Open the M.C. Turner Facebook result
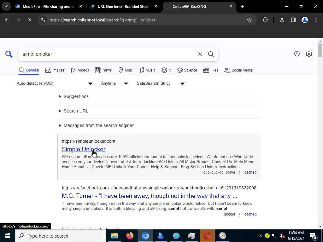323x242 pixels. tap(150, 196)
